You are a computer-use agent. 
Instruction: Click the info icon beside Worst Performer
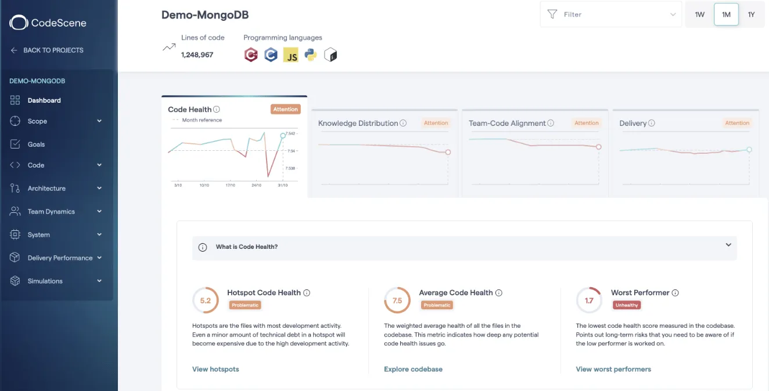click(675, 293)
